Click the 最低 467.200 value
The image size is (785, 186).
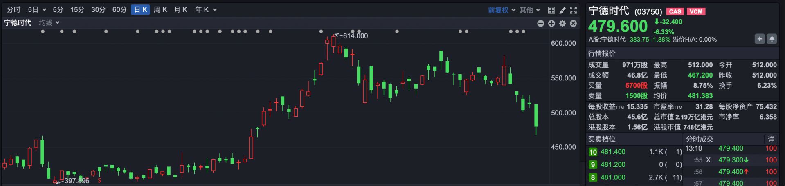coord(700,75)
